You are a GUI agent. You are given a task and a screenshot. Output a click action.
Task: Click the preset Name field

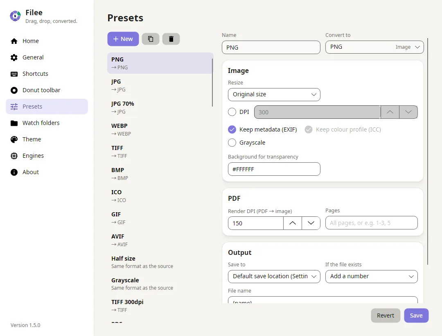point(271,48)
